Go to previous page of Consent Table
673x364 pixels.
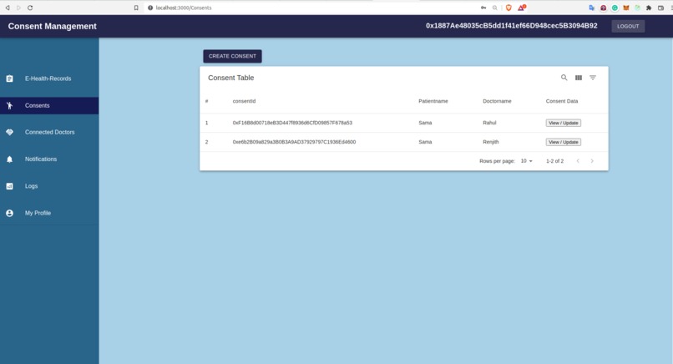coord(578,161)
